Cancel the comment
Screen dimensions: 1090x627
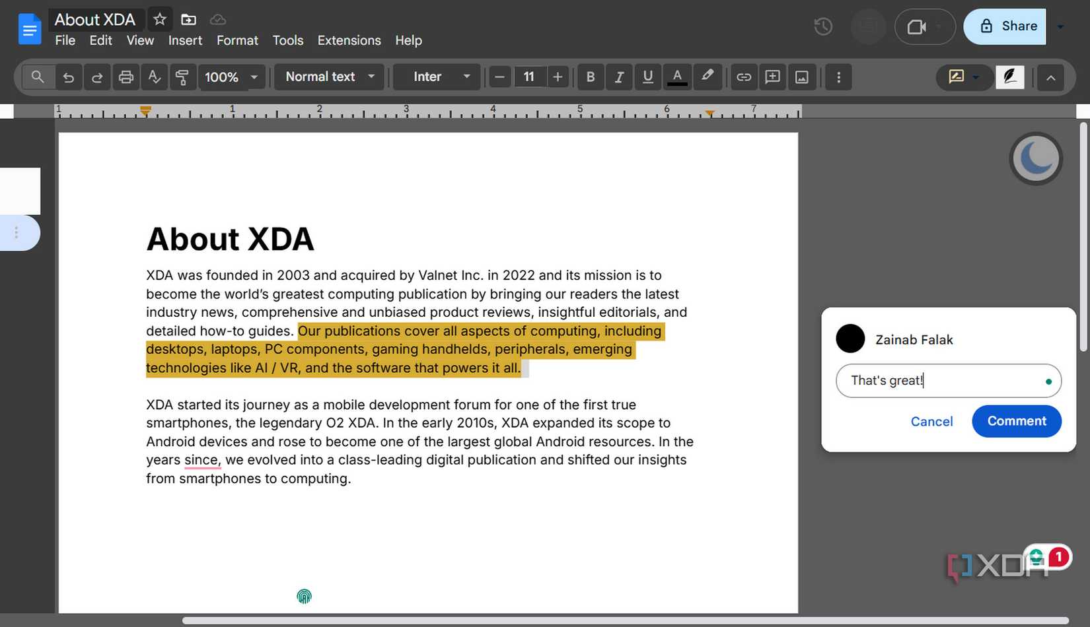[931, 422]
